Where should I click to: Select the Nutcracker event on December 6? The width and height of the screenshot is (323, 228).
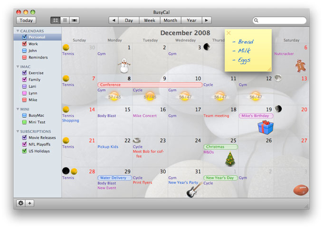point(284,54)
